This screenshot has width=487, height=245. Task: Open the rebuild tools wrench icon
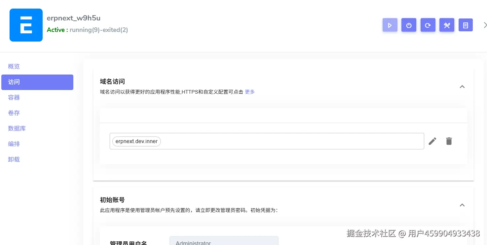point(447,25)
